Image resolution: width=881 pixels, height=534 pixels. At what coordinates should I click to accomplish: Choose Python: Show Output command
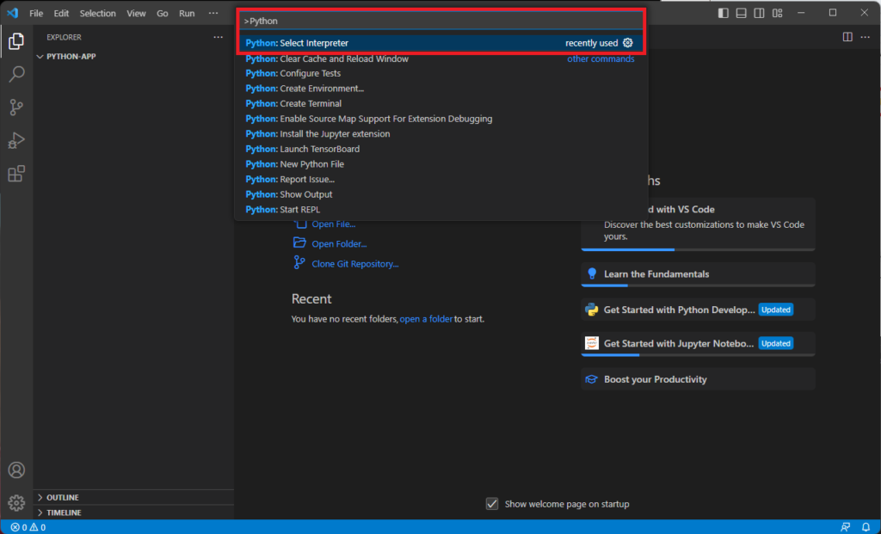(x=441, y=195)
